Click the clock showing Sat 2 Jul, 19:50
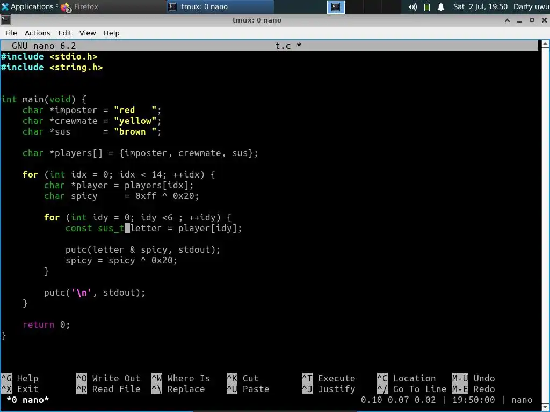 (480, 6)
